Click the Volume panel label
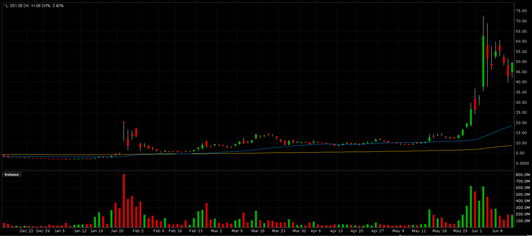The image size is (532, 236). pos(12,175)
